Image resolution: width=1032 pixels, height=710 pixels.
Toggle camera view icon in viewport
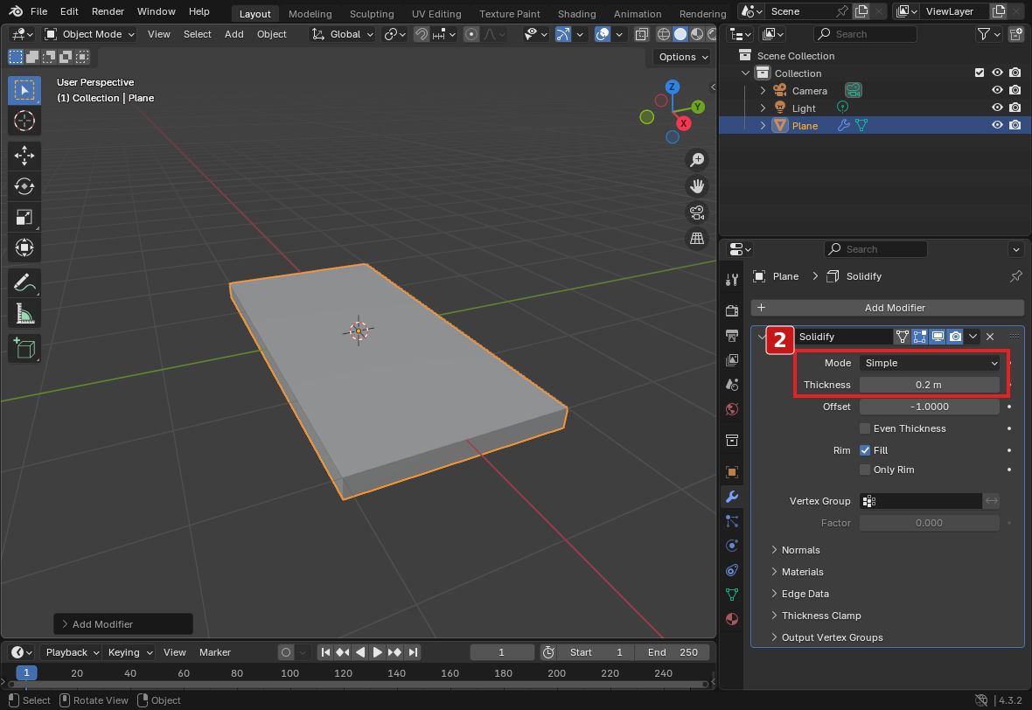[696, 212]
